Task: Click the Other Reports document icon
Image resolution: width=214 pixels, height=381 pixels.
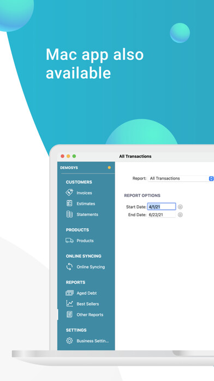Action: pos(69,314)
